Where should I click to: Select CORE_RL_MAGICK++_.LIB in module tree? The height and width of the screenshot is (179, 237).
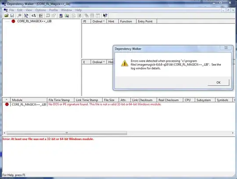tap(34, 21)
